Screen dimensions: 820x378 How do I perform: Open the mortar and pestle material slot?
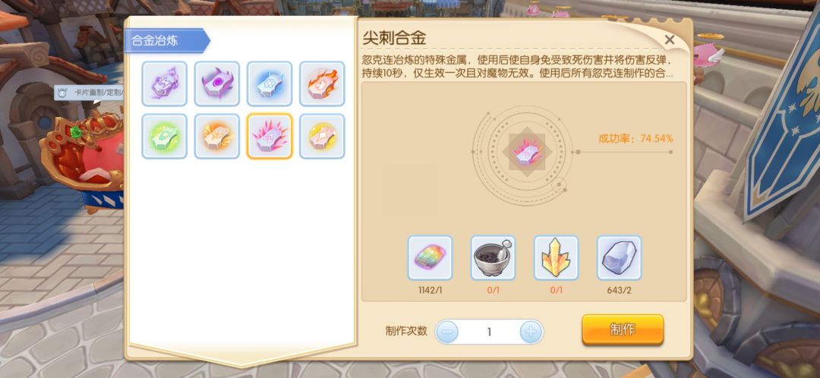pos(494,258)
